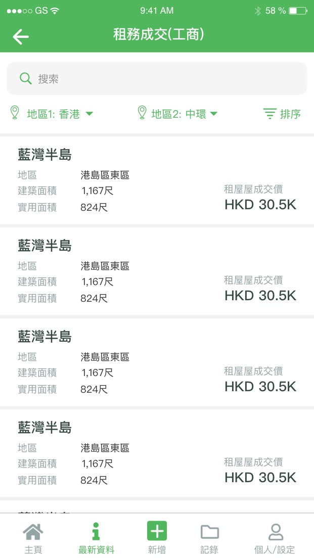Screen dimensions: 314x558
Task: Click the 排序 sort button label
Action: pos(291,114)
